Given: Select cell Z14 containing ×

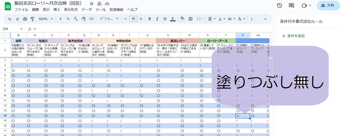Looking at the screenshot, I should 243,116.
